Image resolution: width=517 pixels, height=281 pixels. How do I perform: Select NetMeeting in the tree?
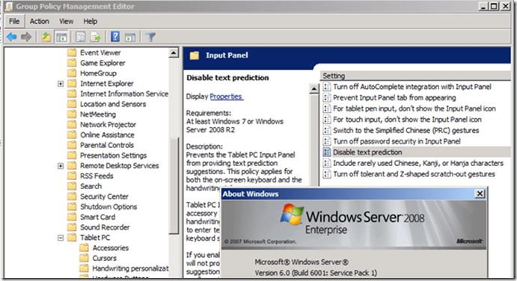click(98, 114)
